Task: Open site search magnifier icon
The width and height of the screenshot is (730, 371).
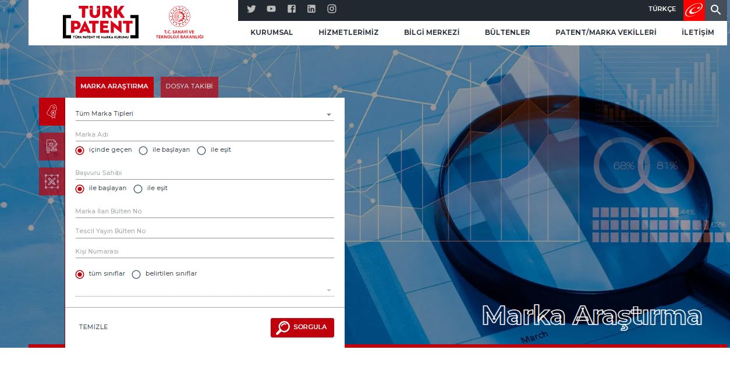Action: click(715, 9)
